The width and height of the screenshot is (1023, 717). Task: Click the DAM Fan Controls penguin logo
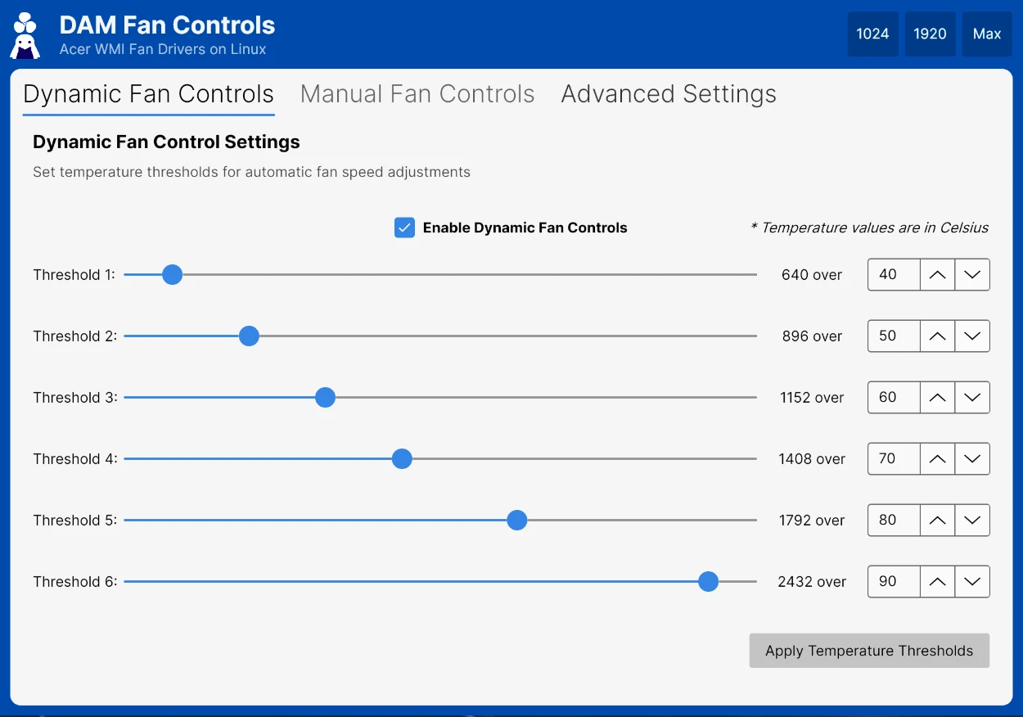coord(25,35)
